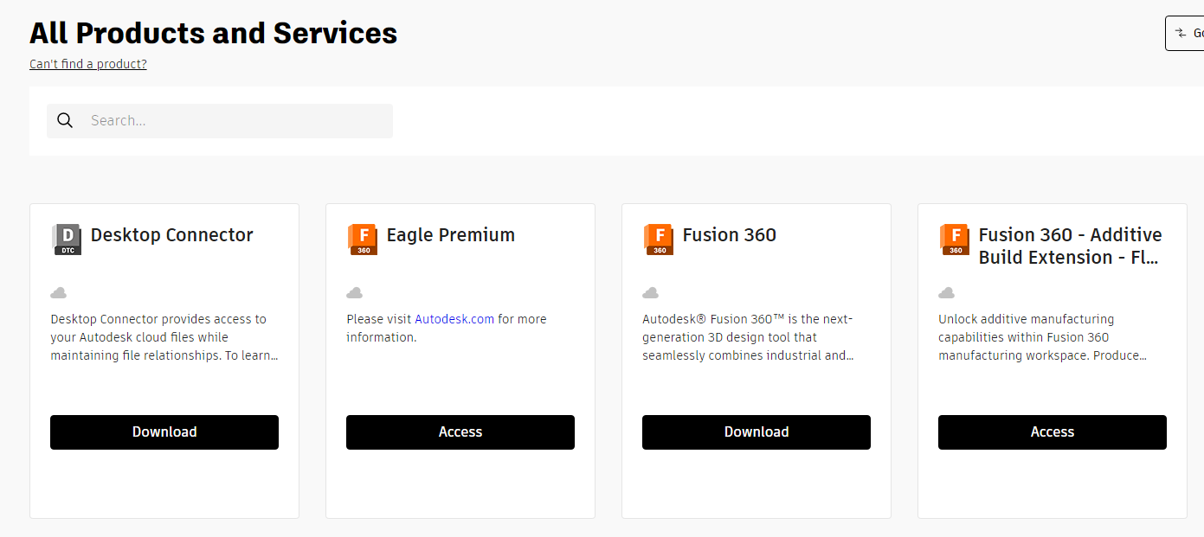1204x537 pixels.
Task: Click the Fusion 360 Additive Build Extension icon
Action: tap(955, 240)
